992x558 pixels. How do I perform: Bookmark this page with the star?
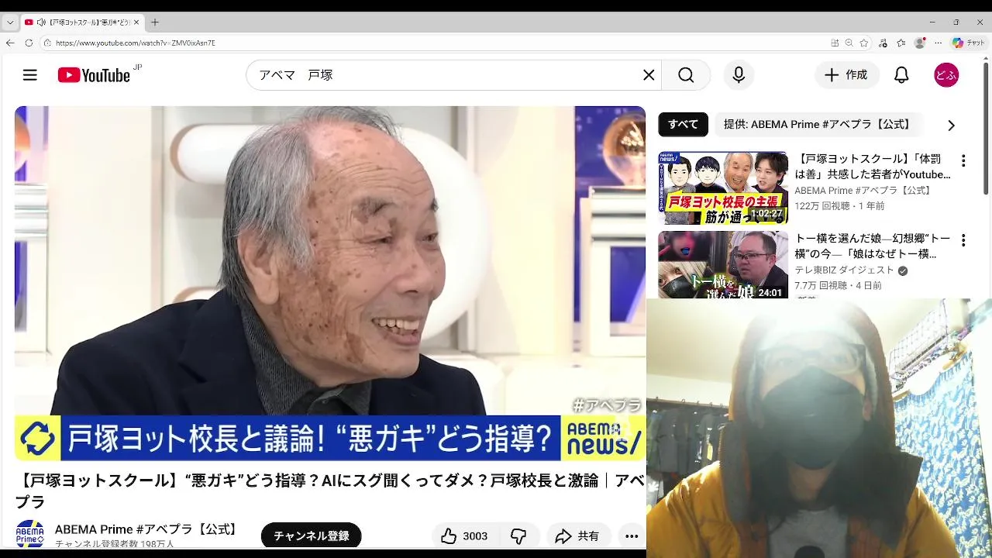click(x=864, y=43)
